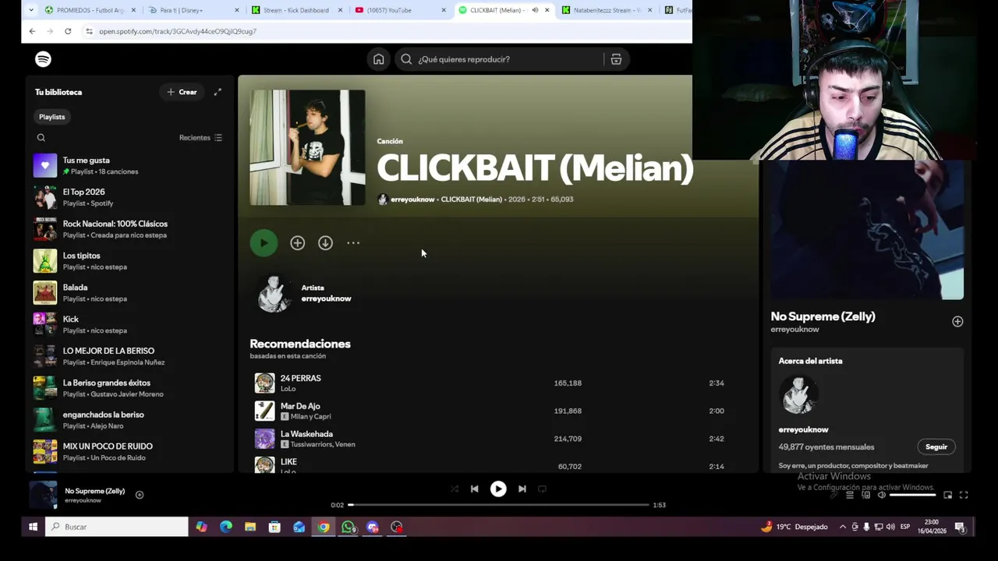This screenshot has height=561, width=998.
Task: Open the tab search dropdown arrow in Chrome
Action: point(30,10)
